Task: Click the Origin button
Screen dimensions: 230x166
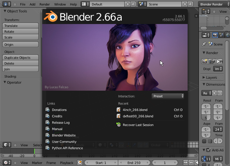Action: point(20,44)
